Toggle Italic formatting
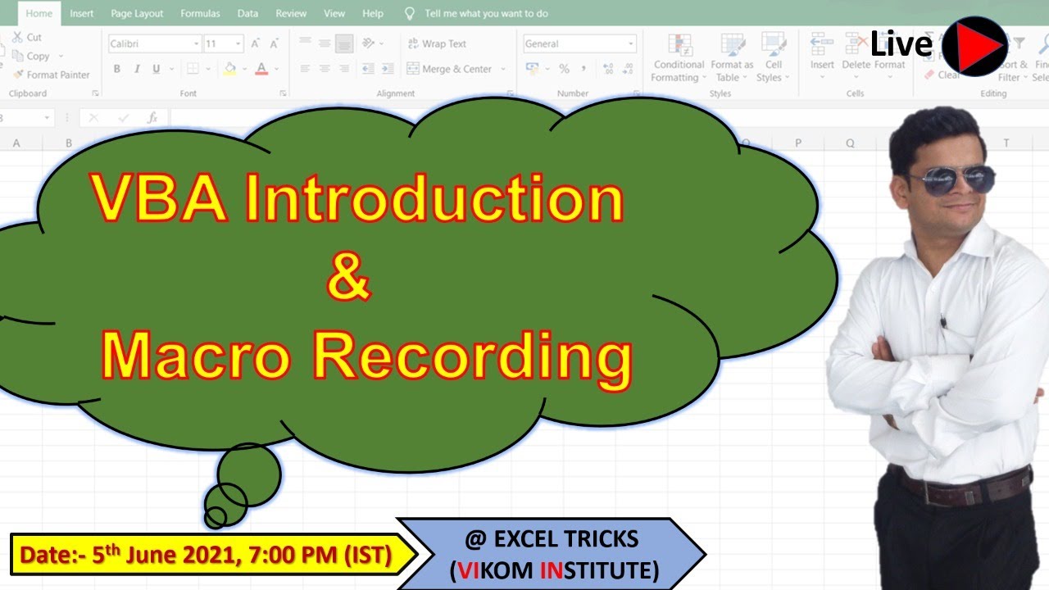Screen dimensions: 1049x590 tap(137, 69)
